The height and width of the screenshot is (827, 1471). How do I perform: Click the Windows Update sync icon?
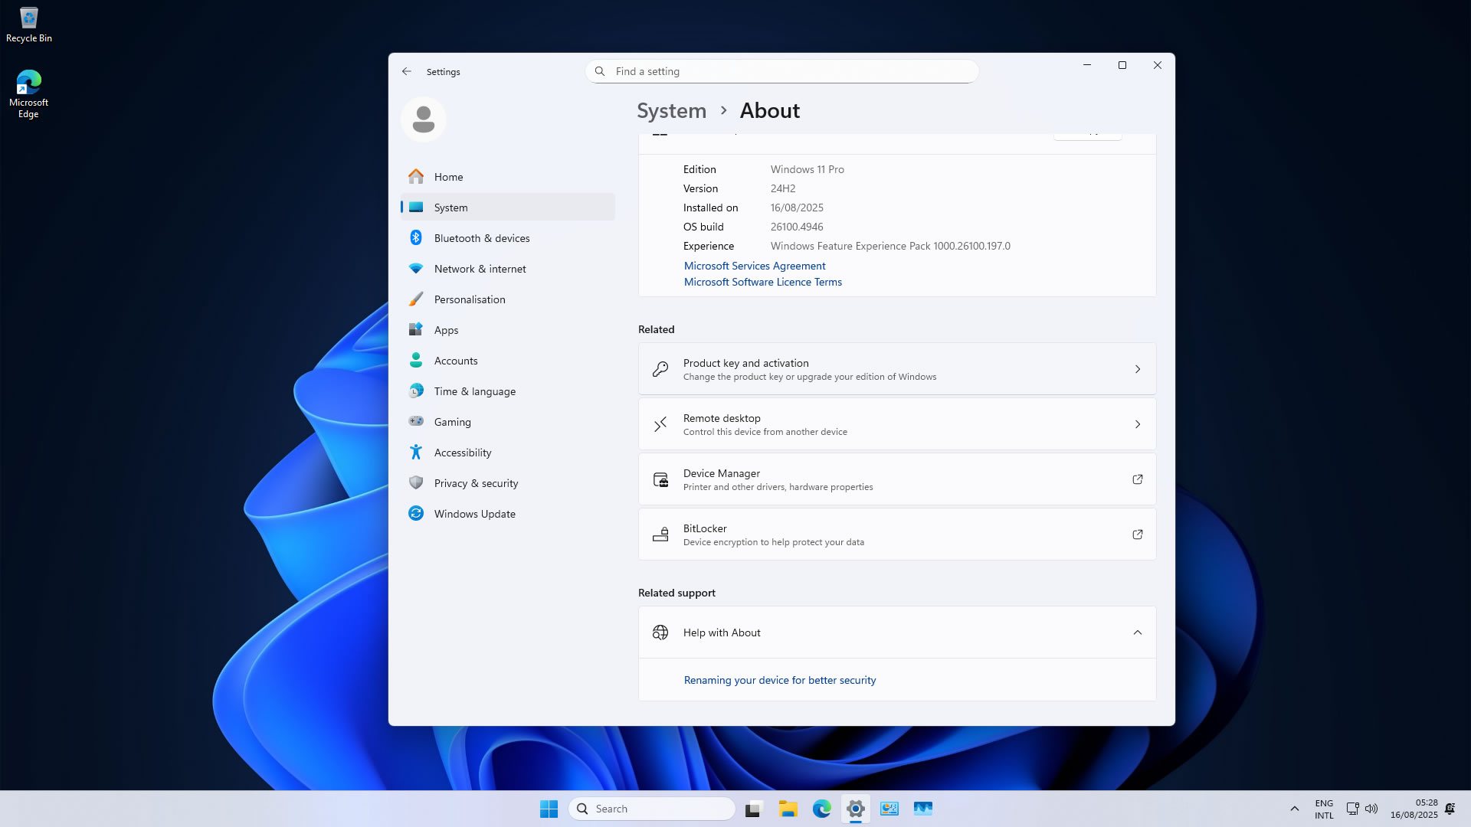coord(416,513)
